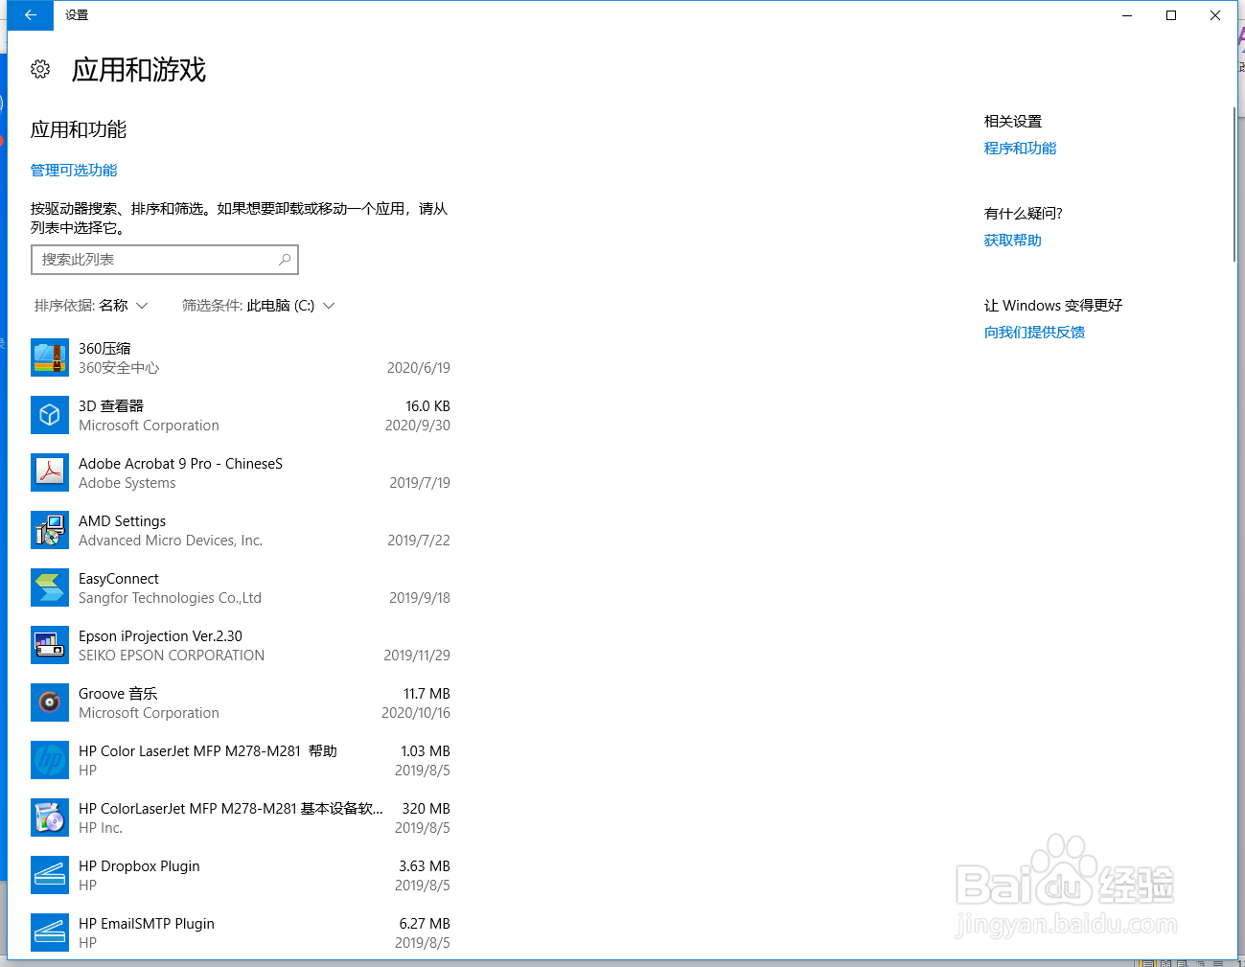Click the 2019/9/18 install date
Image resolution: width=1245 pixels, height=967 pixels.
pyautogui.click(x=420, y=598)
